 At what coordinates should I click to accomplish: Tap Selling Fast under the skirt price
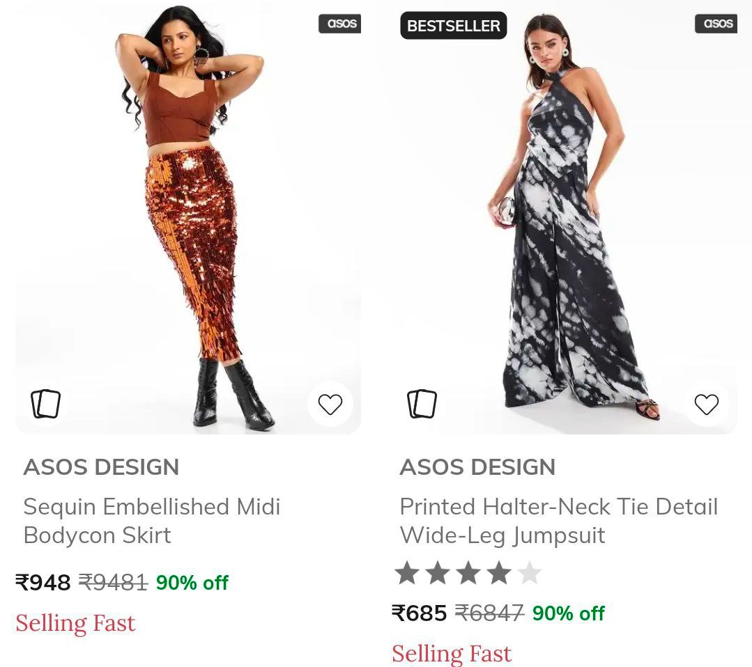75,622
